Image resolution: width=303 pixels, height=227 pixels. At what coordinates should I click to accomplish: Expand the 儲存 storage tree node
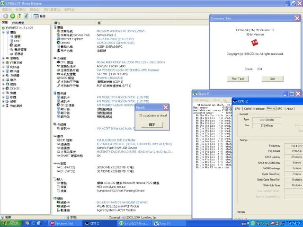pyautogui.click(x=3, y=80)
